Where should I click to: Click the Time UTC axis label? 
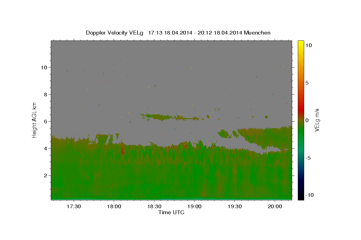point(171,212)
